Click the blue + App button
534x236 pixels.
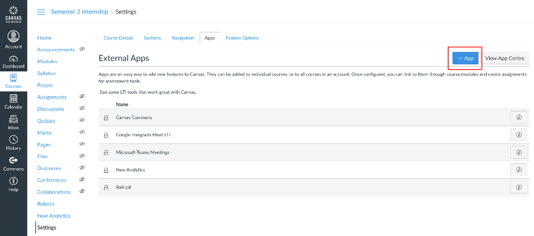click(x=465, y=58)
